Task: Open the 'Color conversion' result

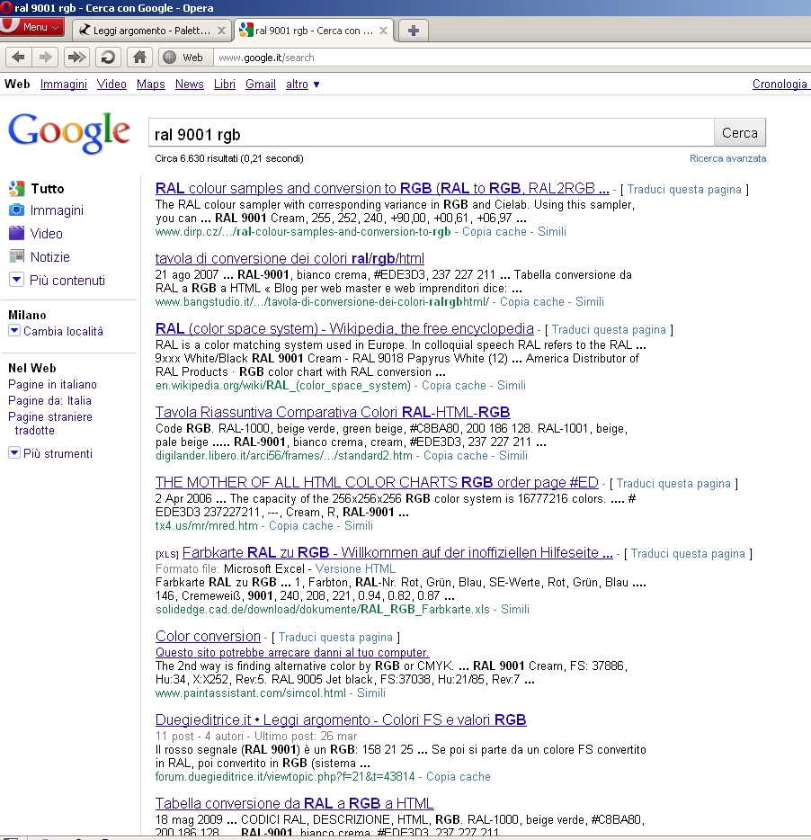Action: point(208,637)
